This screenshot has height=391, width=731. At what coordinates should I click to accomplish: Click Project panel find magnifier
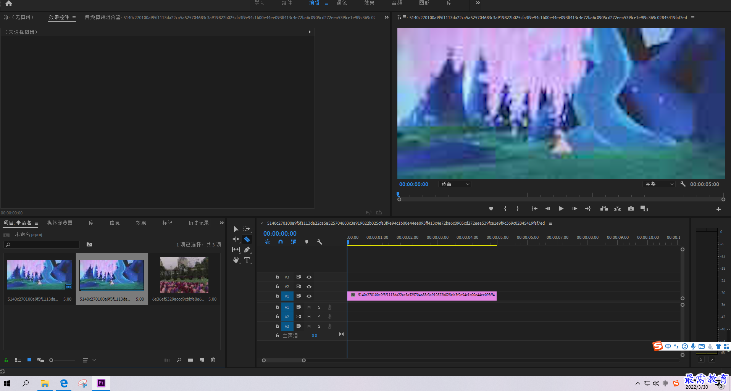coord(179,360)
